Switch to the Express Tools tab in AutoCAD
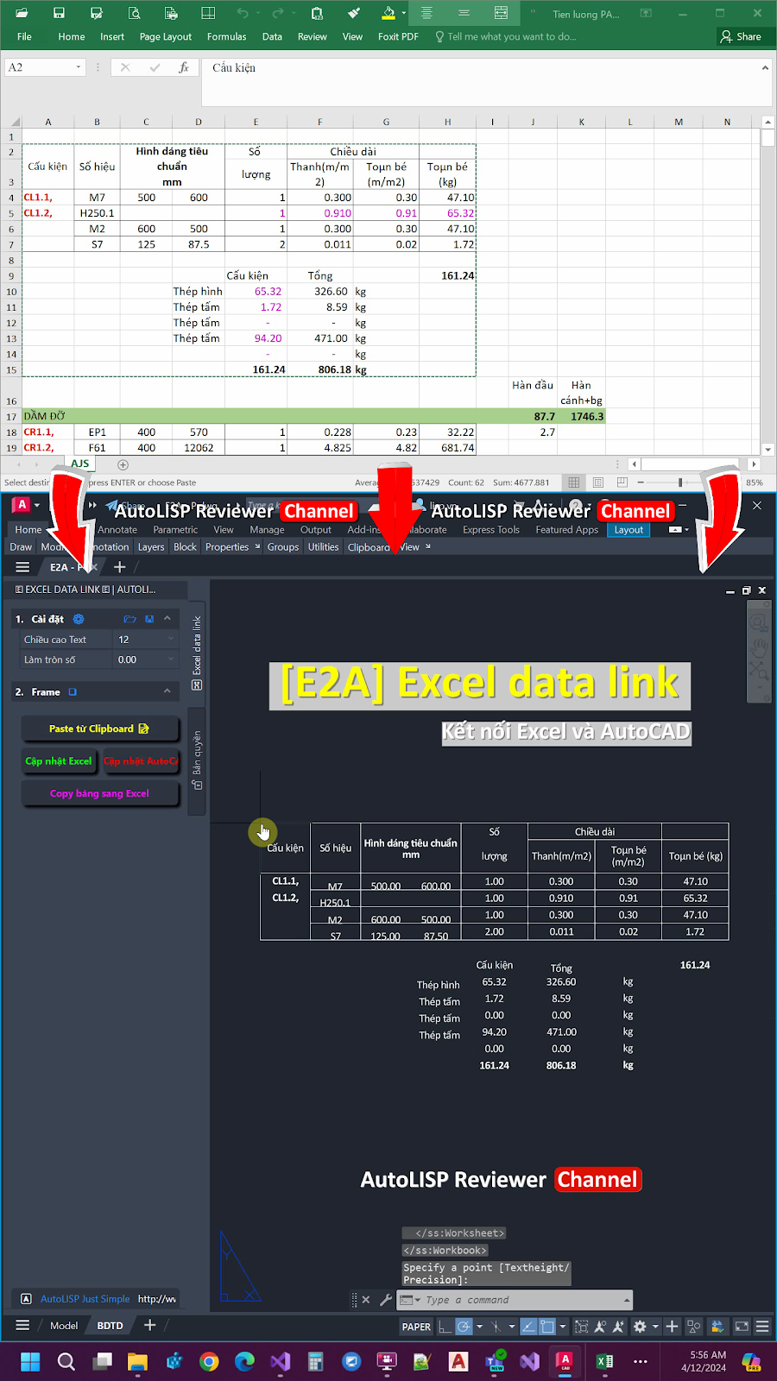The width and height of the screenshot is (777, 1381). click(491, 530)
